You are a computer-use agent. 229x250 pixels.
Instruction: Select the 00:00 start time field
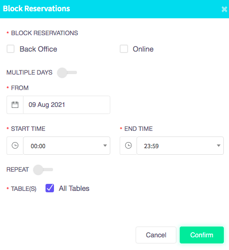(x=67, y=145)
